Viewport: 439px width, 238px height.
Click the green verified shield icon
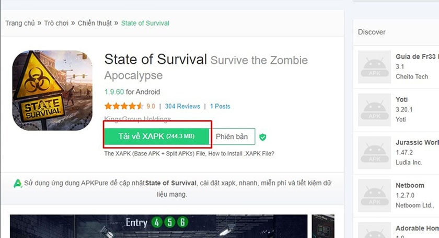click(x=262, y=137)
